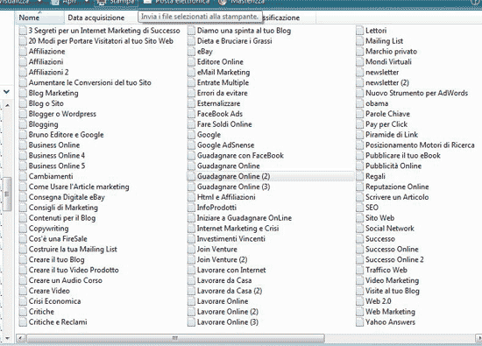
Task: Select the Social Network file name
Action: point(390,229)
